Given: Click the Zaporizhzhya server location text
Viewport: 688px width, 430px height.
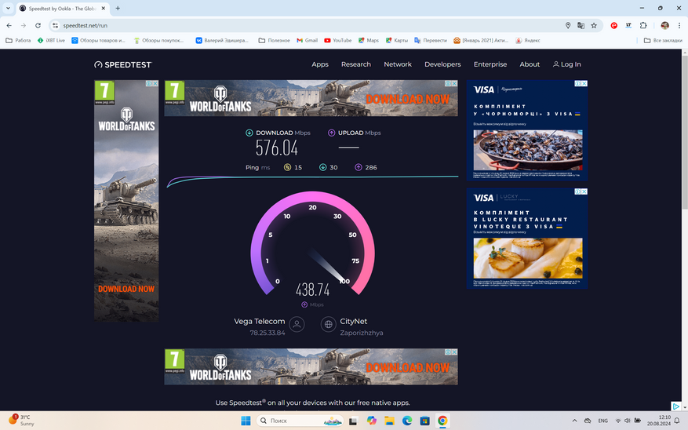Looking at the screenshot, I should coord(362,333).
